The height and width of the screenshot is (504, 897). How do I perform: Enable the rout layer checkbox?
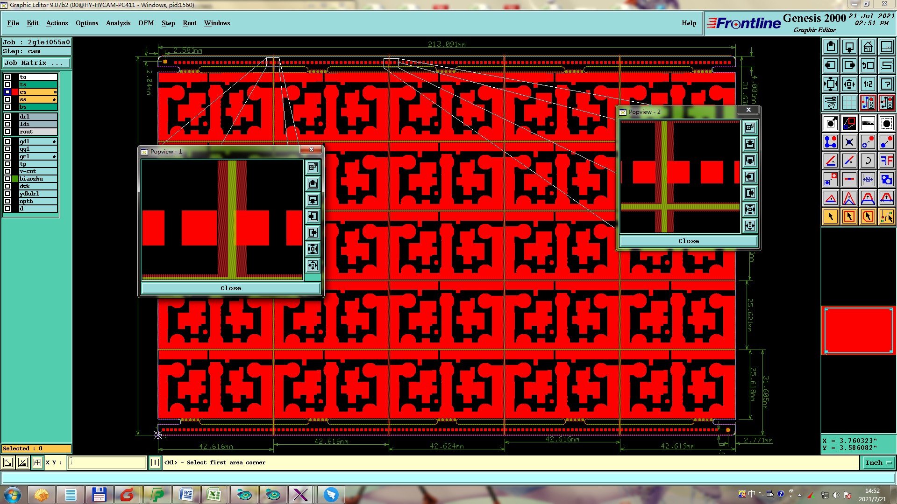[x=7, y=132]
